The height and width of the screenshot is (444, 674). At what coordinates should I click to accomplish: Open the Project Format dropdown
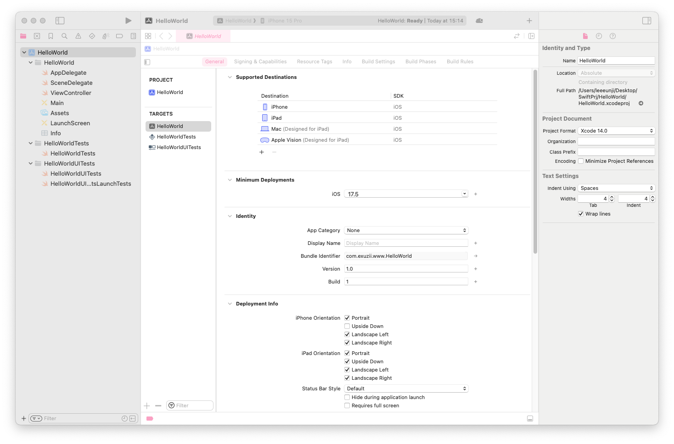pyautogui.click(x=616, y=131)
